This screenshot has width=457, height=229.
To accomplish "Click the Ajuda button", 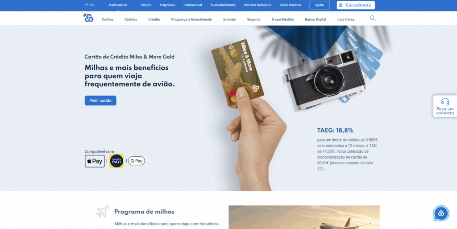I will 320,5.
